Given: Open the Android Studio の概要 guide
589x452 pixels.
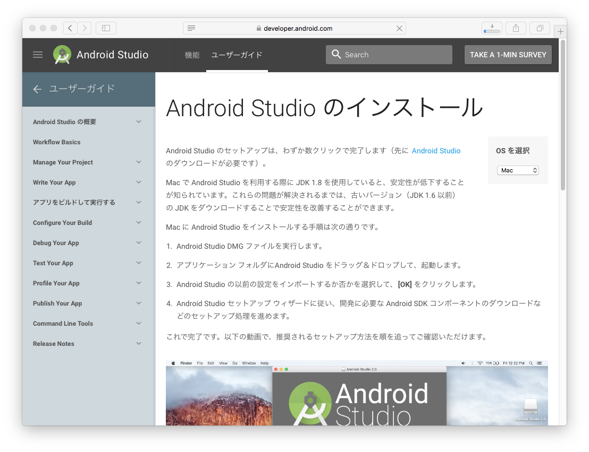Looking at the screenshot, I should pos(65,122).
